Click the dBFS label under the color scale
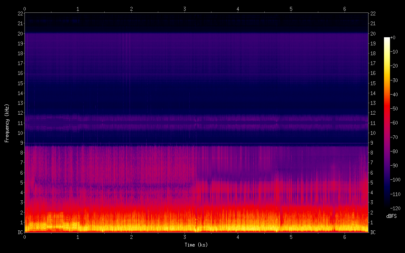 (391, 216)
